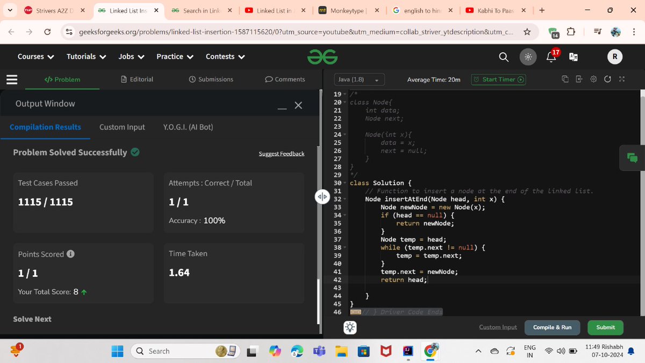The height and width of the screenshot is (363, 645).
Task: Collapse code fold arrow at line 38
Action: click(x=345, y=248)
